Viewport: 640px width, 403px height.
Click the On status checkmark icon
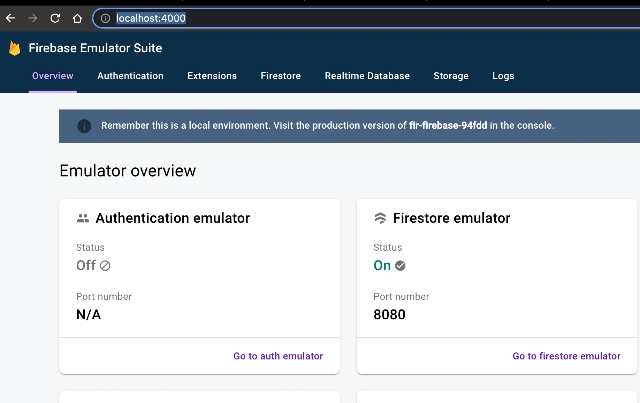pyautogui.click(x=400, y=266)
